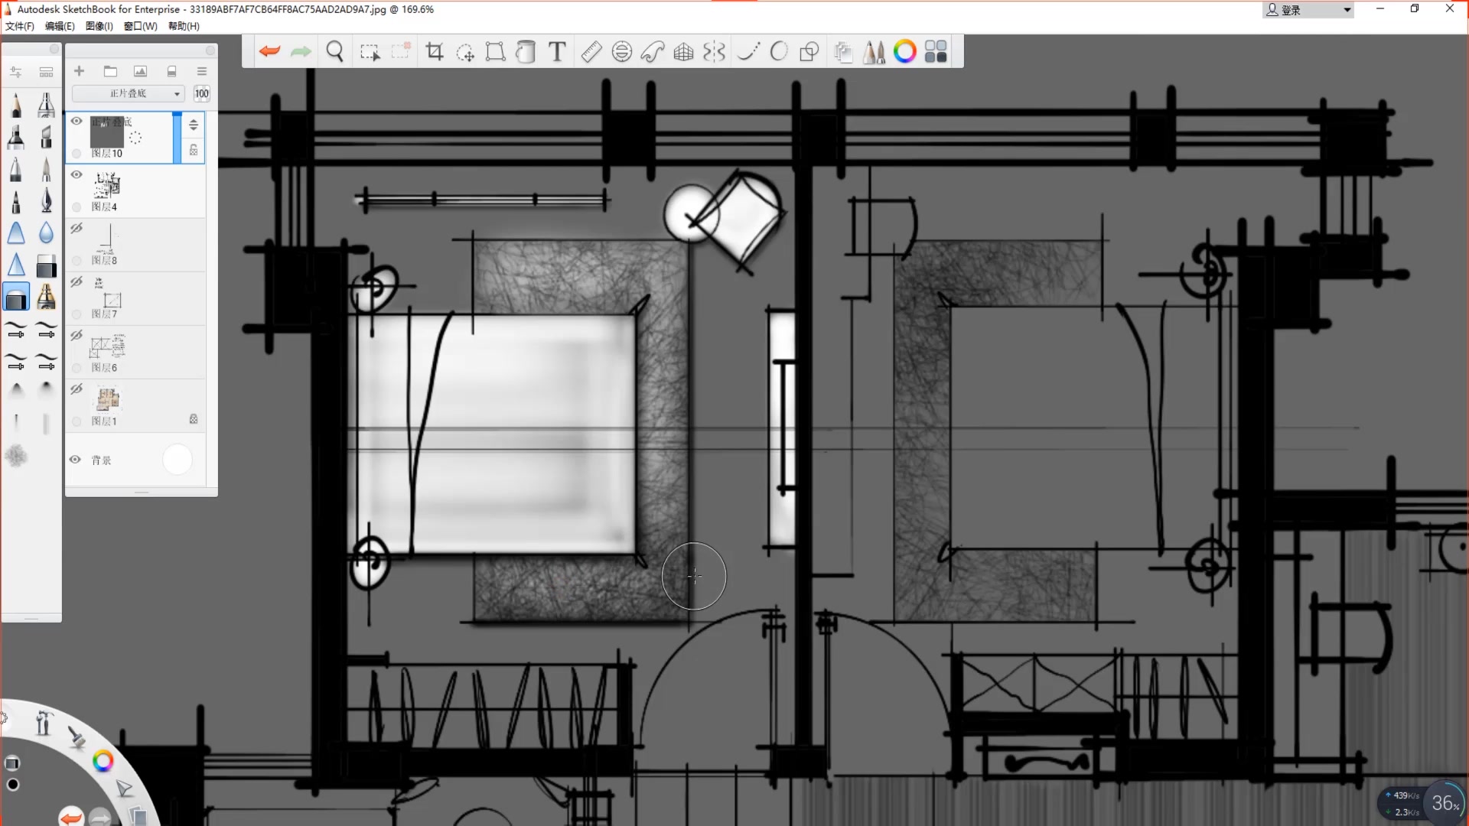Viewport: 1469px width, 826px height.
Task: Add a new layer with plus button
Action: [79, 71]
